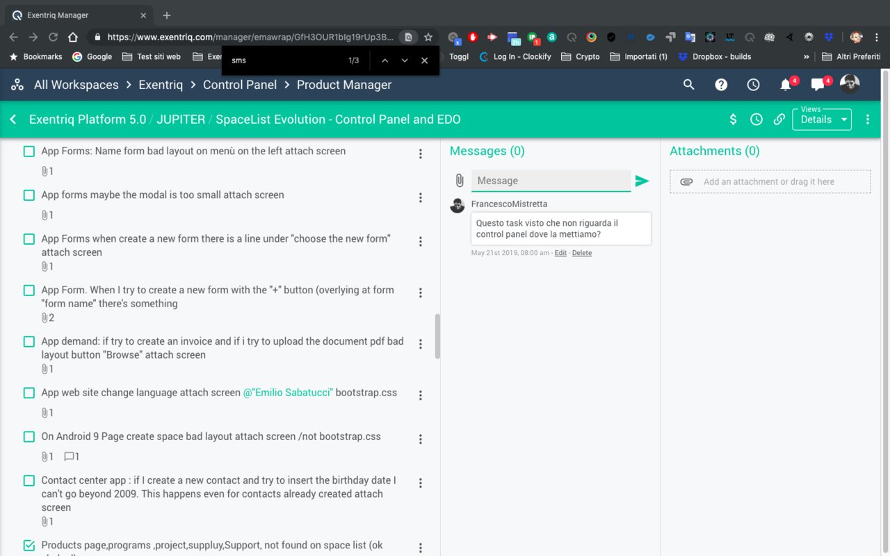Viewport: 890px width, 556px height.
Task: Open the notifications bell icon
Action: point(786,85)
